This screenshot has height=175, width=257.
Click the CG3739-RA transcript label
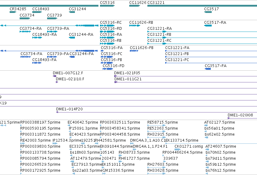pyautogui.click(x=58, y=29)
